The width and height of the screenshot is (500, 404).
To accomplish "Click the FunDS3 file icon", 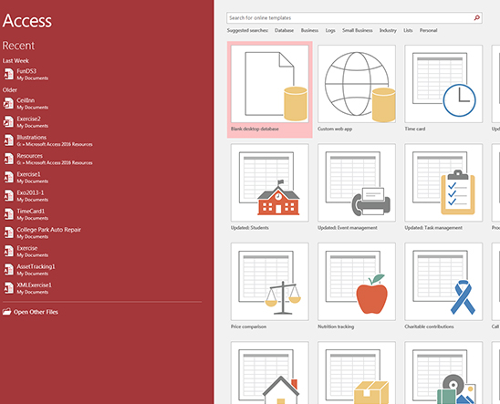I will point(8,74).
